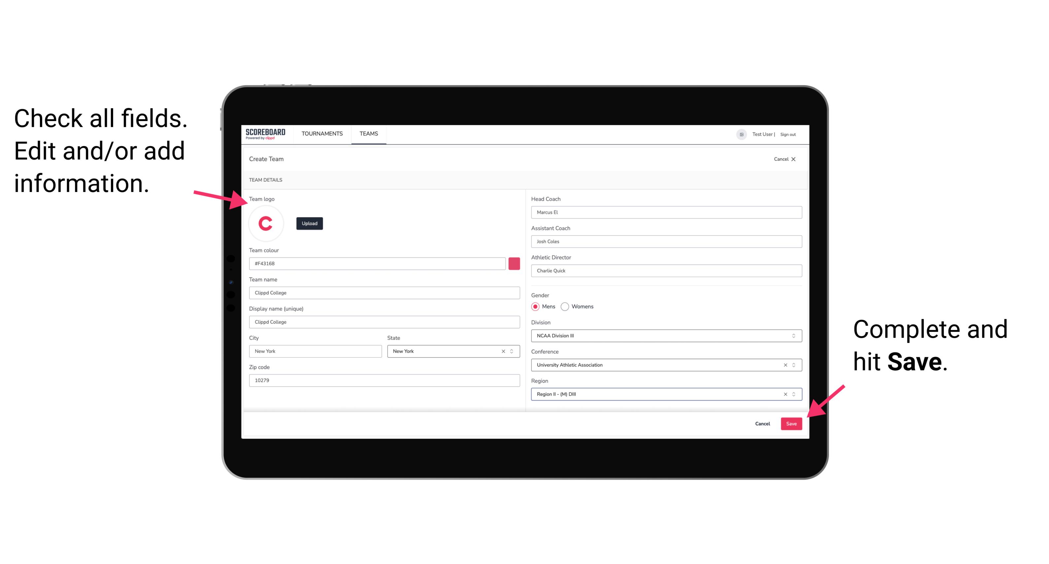Click the Test User account icon
1049x564 pixels.
739,134
